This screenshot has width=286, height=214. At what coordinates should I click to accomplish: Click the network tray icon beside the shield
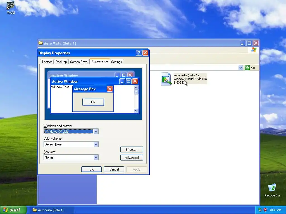pos(260,210)
